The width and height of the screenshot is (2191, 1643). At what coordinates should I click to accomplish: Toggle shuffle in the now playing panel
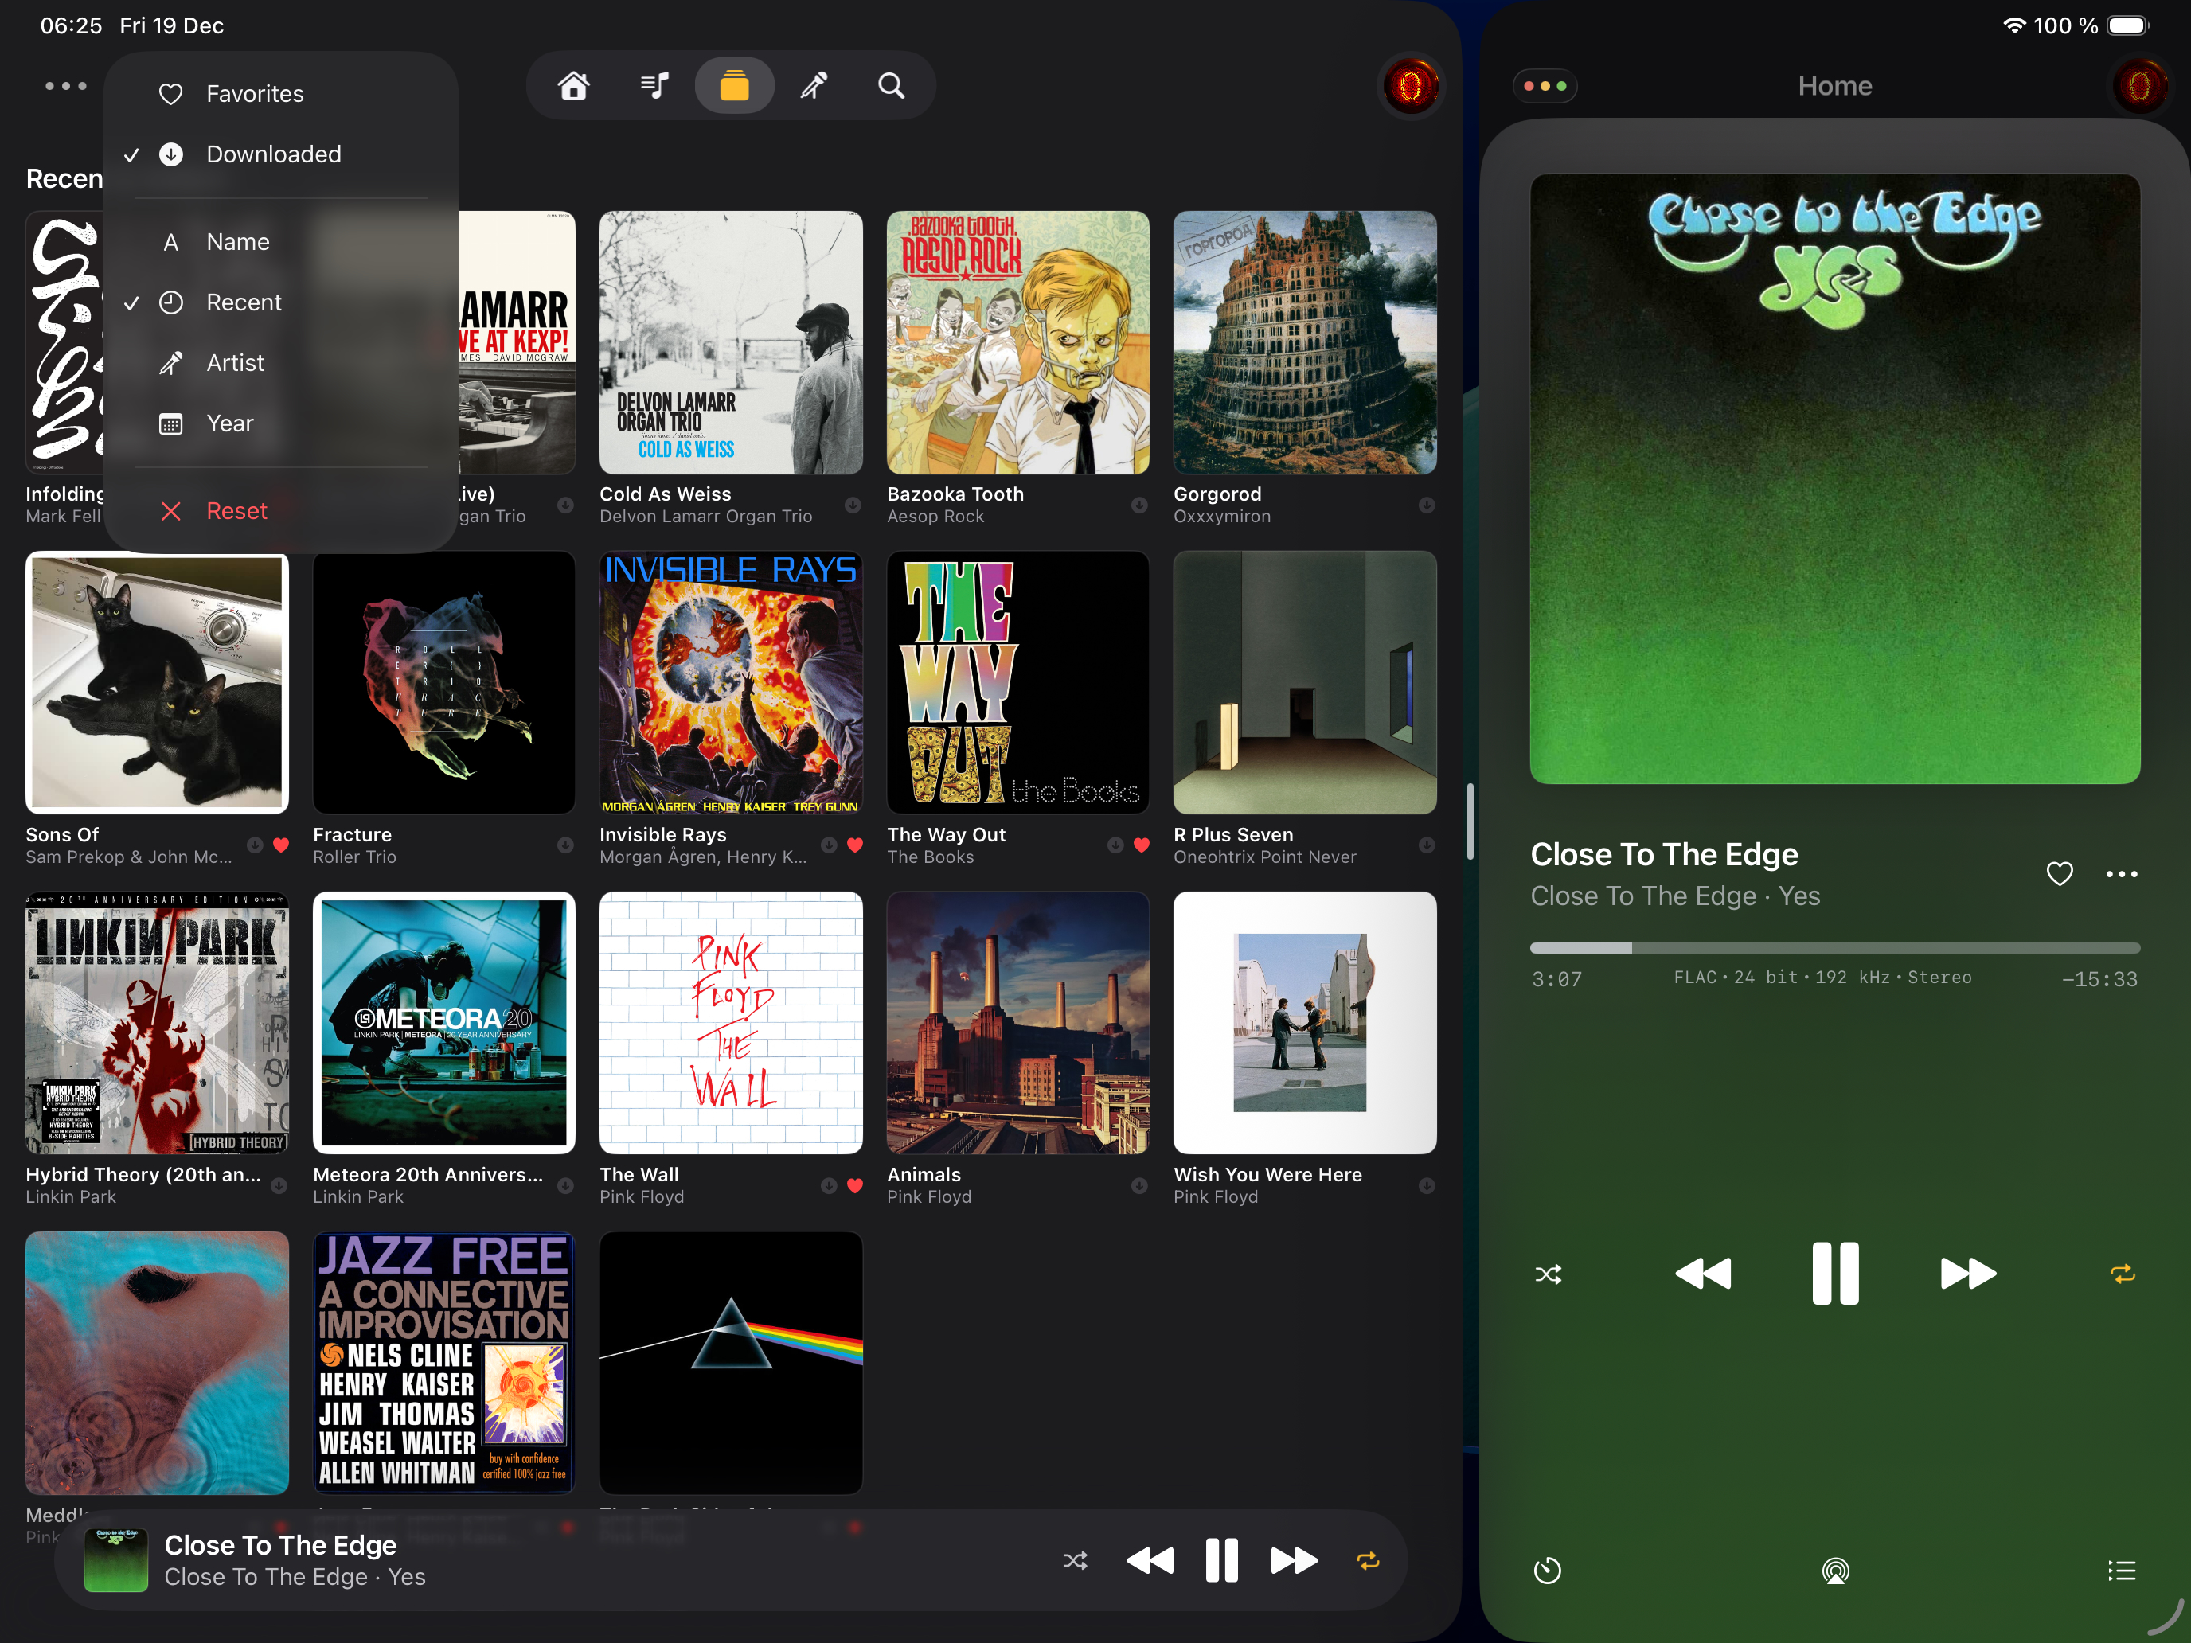click(1549, 1274)
